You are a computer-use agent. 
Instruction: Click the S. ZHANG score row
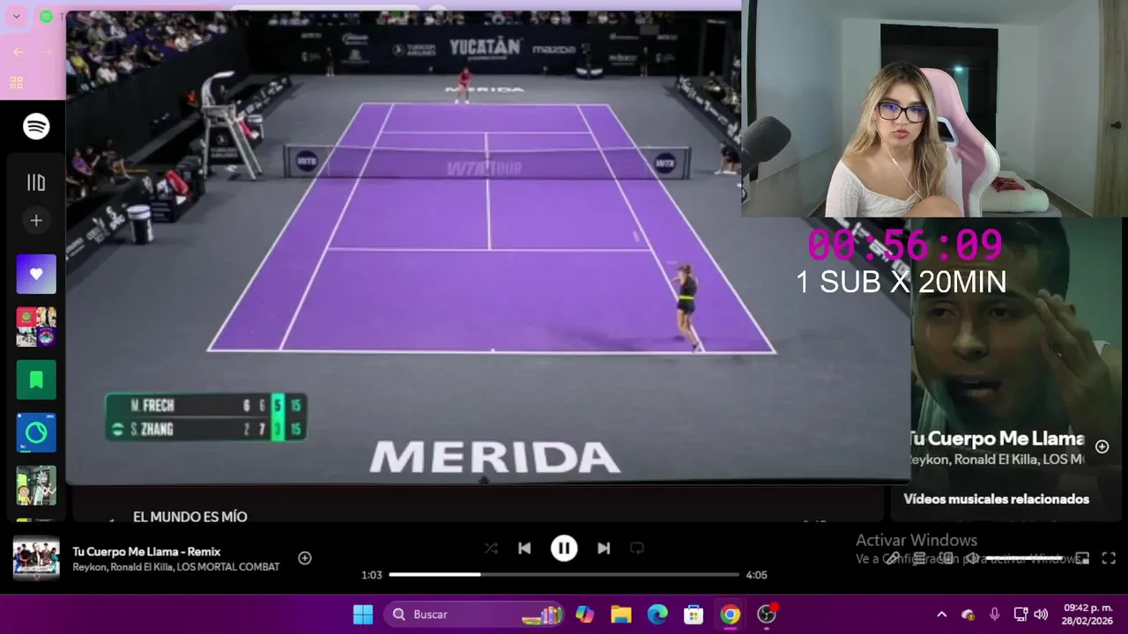(206, 429)
